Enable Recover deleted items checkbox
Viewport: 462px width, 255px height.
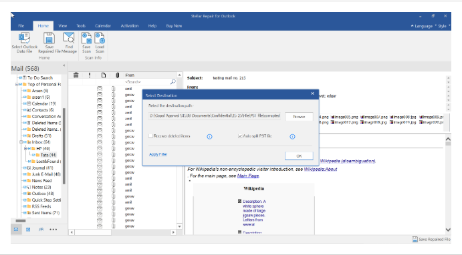coord(151,136)
